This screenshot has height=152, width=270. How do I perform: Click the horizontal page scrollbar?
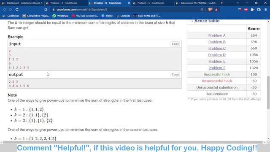(133, 142)
